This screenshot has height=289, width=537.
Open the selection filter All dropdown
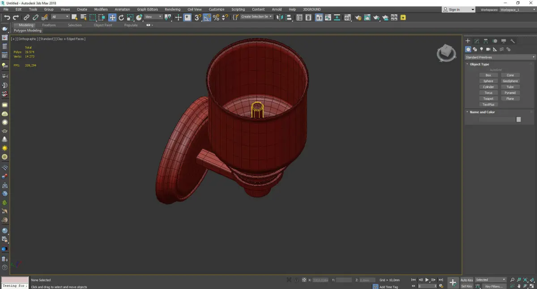[x=60, y=17]
